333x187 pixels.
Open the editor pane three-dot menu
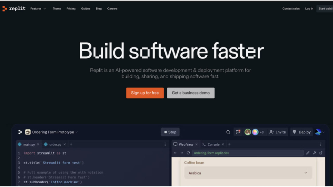(x=165, y=144)
